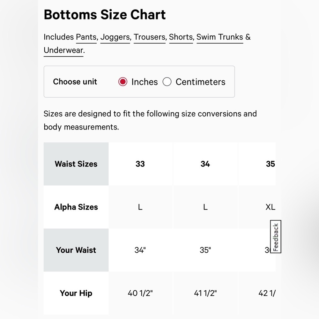This screenshot has width=319, height=319.
Task: Select the Your Waist row header
Action: click(x=76, y=250)
